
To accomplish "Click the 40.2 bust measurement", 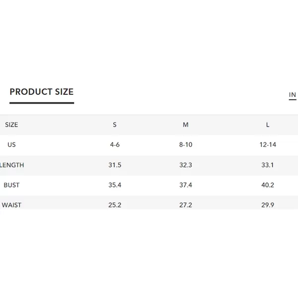I will point(268,185).
